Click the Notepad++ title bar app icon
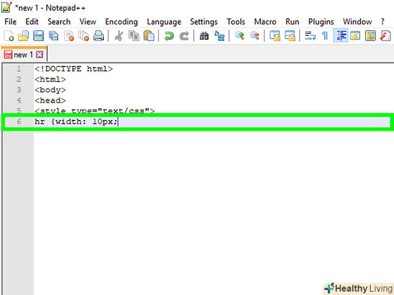Screen dimensions: 394x295 [x=6, y=7]
